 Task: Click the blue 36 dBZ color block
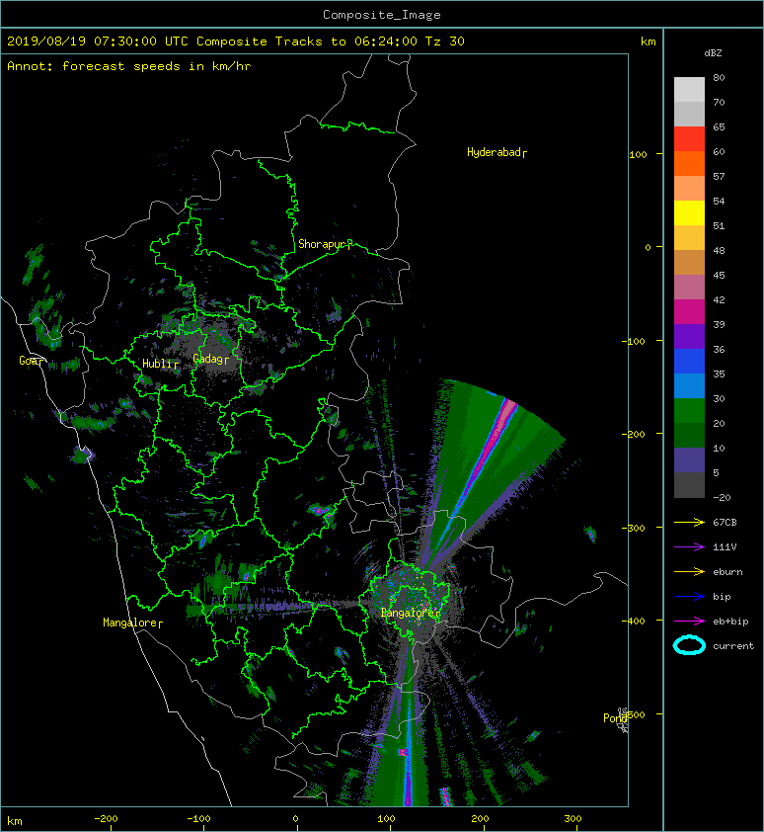tap(689, 361)
